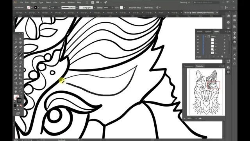This screenshot has width=250, height=141.
Task: Select the Selection (black arrow) tool
Action: (x=16, y=39)
